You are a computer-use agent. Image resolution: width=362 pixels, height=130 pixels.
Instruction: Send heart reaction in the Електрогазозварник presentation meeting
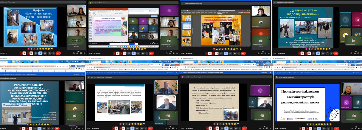[28, 48]
